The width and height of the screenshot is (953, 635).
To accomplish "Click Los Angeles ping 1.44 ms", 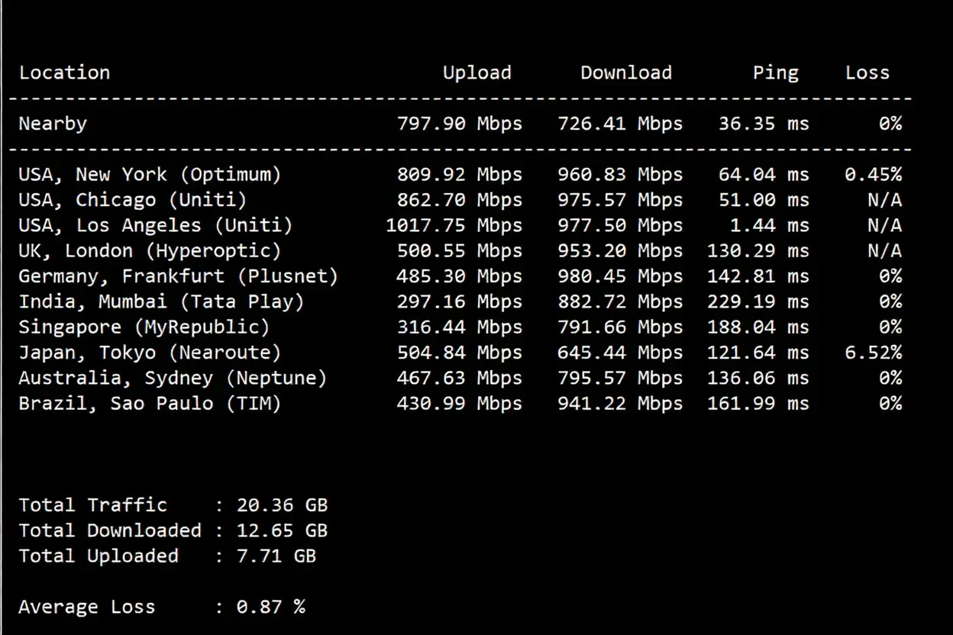I will pos(770,226).
